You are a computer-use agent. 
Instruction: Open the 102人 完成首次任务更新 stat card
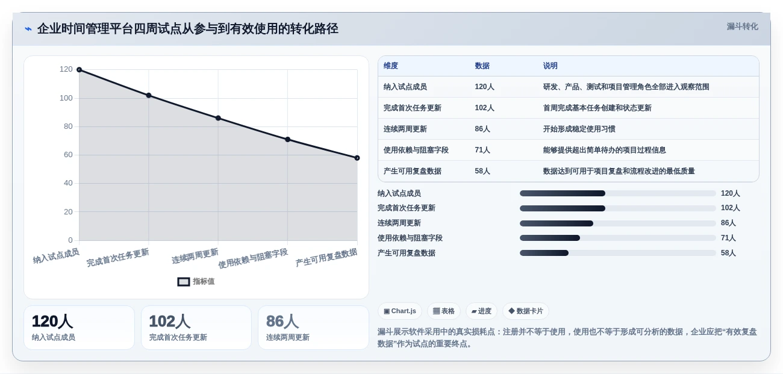click(196, 328)
